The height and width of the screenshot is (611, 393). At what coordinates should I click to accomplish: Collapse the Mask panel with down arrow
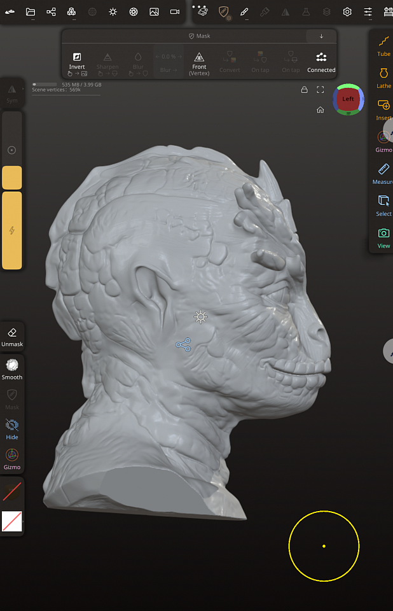tap(321, 36)
